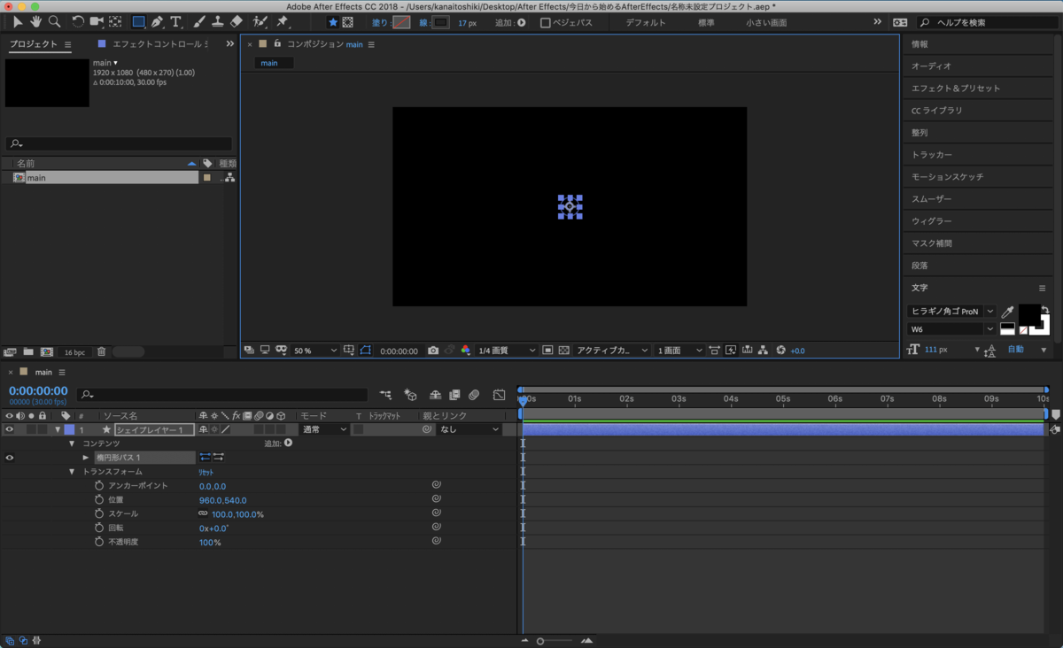Collapse the コンテンツ group
This screenshot has height=648, width=1063.
(x=72, y=444)
